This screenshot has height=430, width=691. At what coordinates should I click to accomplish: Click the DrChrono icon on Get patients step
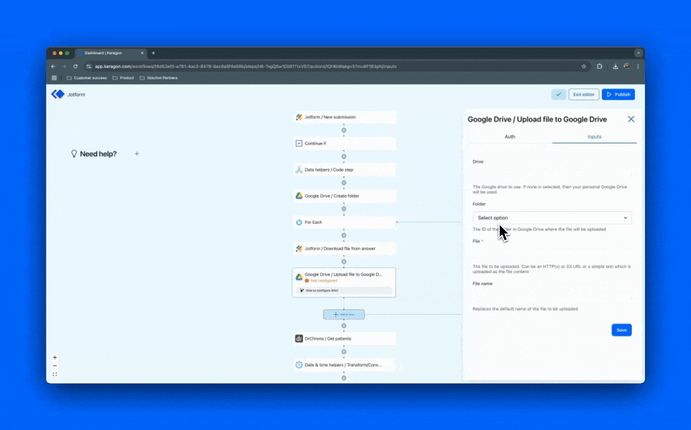[x=299, y=339]
